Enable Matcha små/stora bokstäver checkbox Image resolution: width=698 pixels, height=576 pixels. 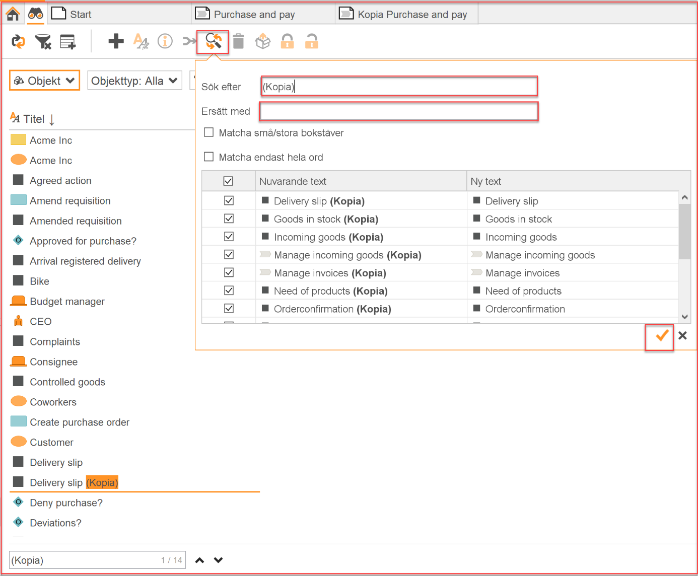click(x=209, y=132)
